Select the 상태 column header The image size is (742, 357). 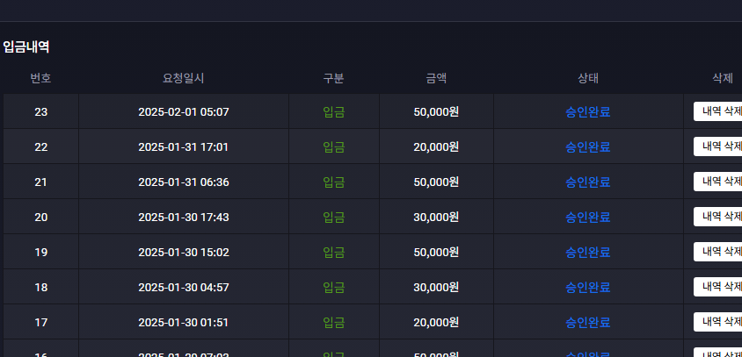click(588, 78)
